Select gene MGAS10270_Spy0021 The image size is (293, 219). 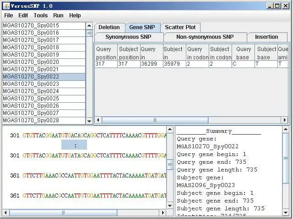[x=44, y=69]
